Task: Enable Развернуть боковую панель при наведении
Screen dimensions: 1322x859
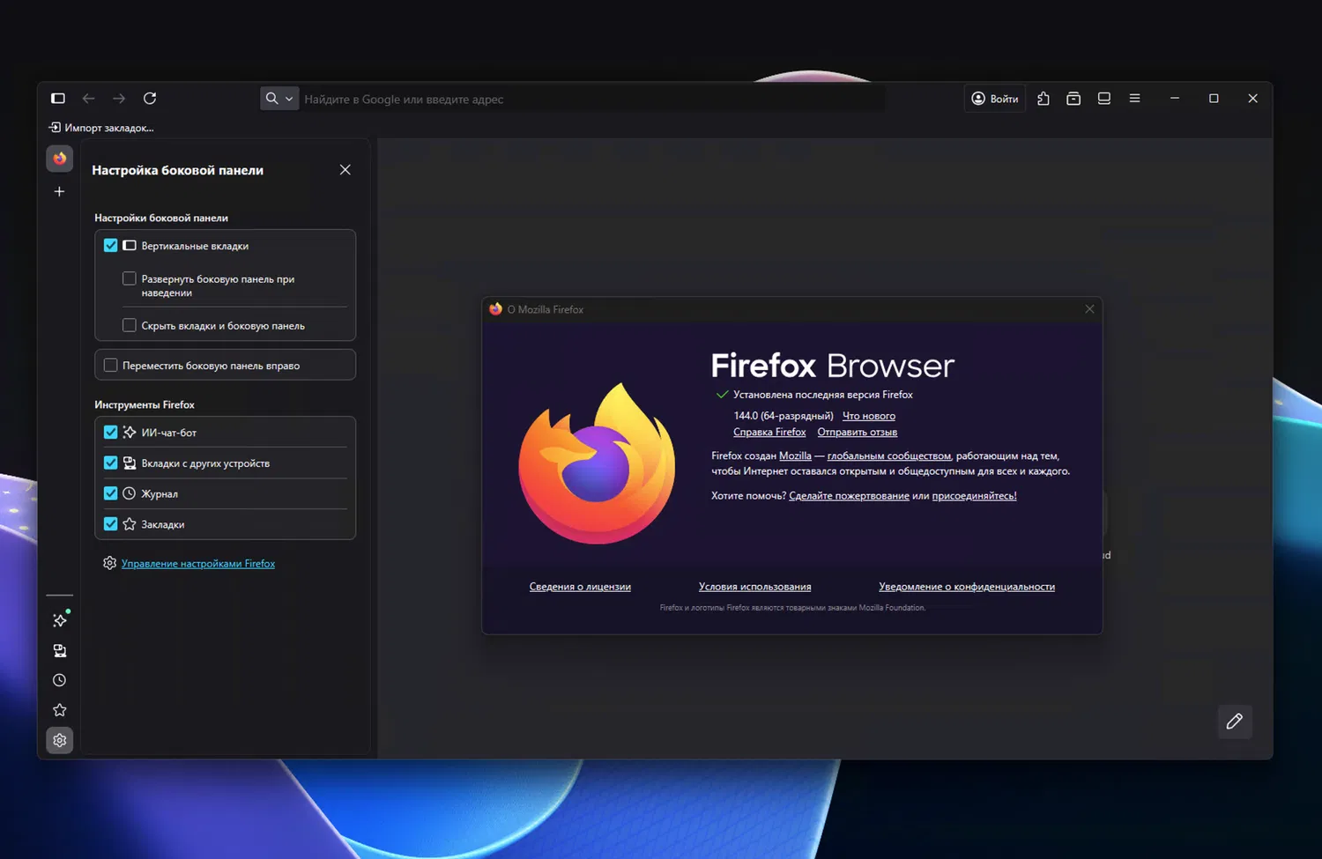Action: (x=130, y=279)
